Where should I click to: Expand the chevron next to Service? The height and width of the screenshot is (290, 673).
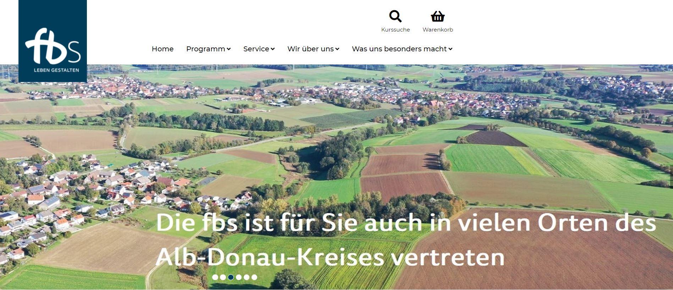[272, 49]
